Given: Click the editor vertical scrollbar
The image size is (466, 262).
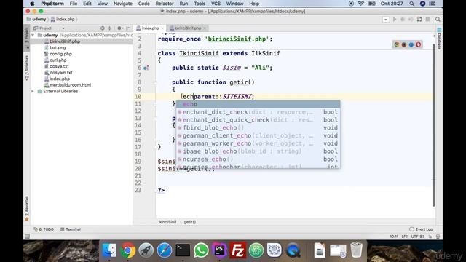Looking at the screenshot, I should coord(434,124).
